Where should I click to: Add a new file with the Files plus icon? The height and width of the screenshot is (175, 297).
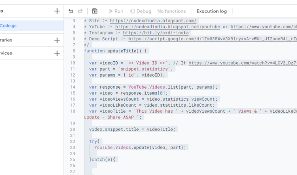57,11
